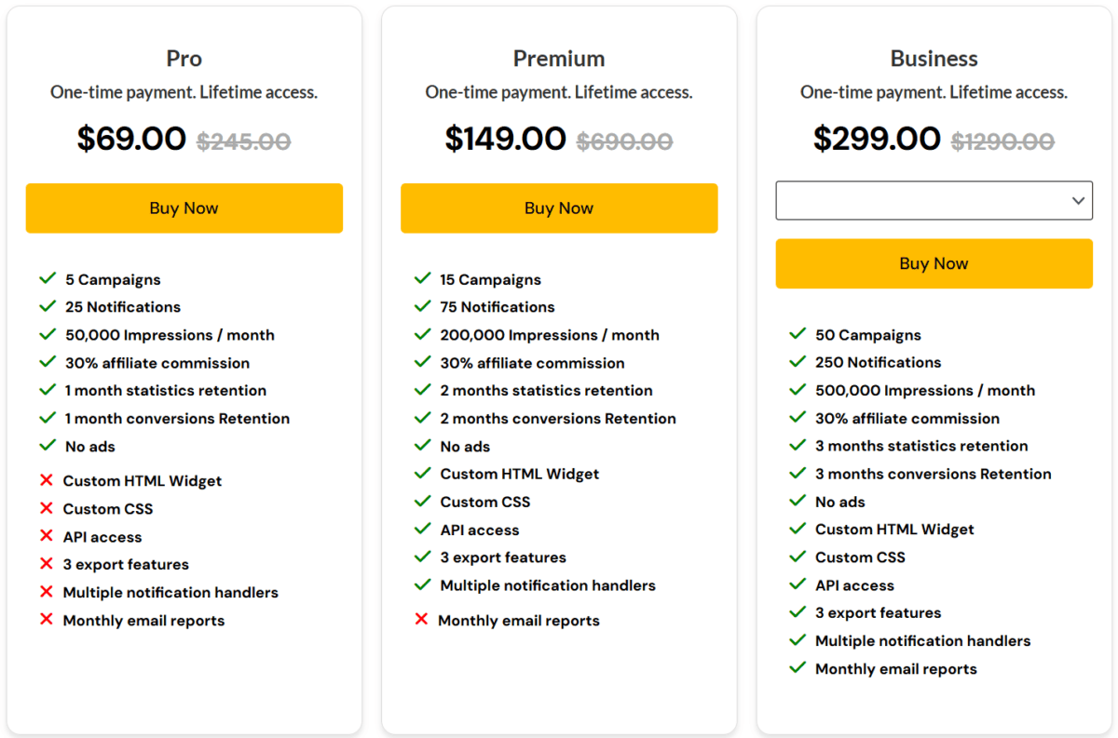Click checkmark next to Business Monthly email reports
Screen dimensions: 1118x738
798,667
